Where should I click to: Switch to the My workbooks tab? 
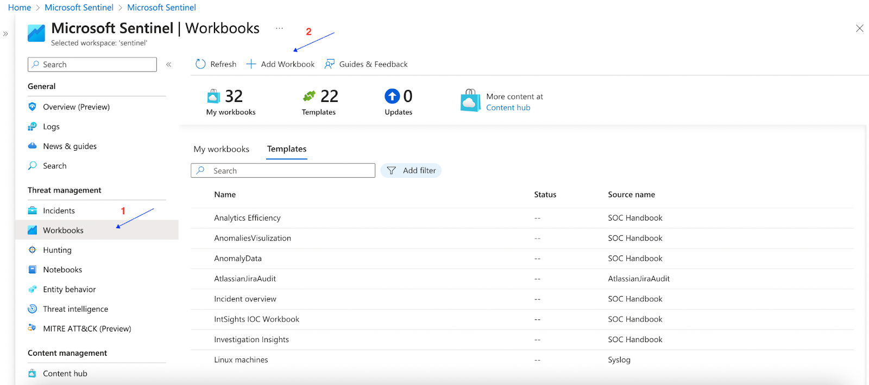click(221, 149)
